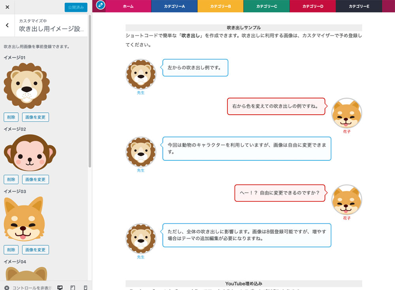Go back using the left chevron arrow
This screenshot has height=290, width=395.
tap(7, 25)
